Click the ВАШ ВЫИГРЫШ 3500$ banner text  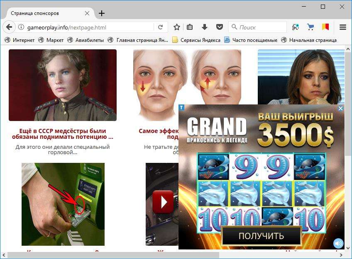pos(296,129)
